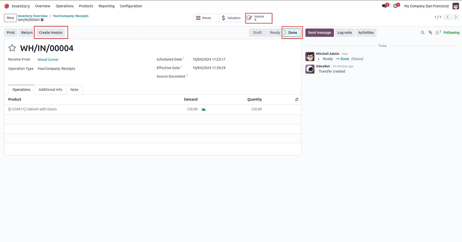Open the Reporting menu
This screenshot has width=462, height=242.
[x=107, y=6]
